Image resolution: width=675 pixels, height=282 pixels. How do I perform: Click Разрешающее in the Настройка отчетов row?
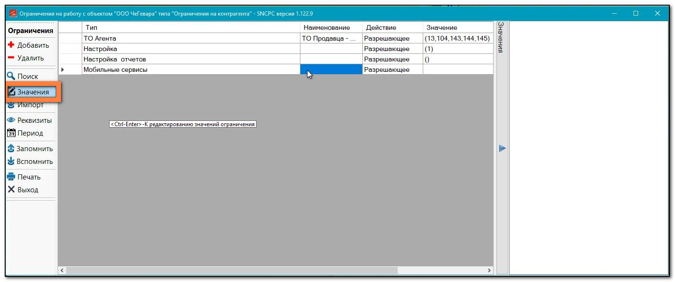[393, 59]
